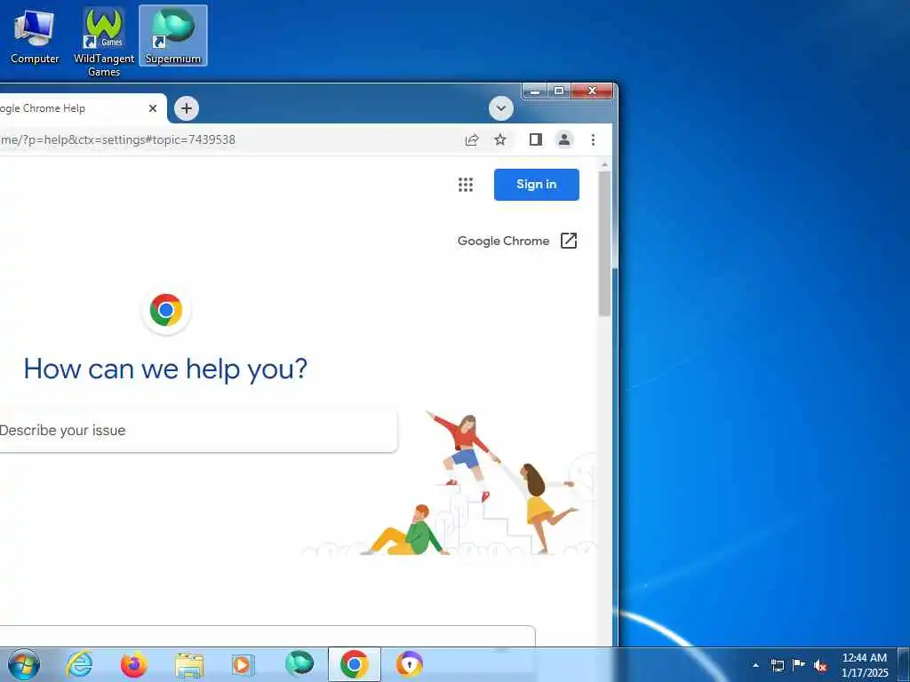Viewport: 910px width, 682px height.
Task: Open the Windows Start menu
Action: 24,664
